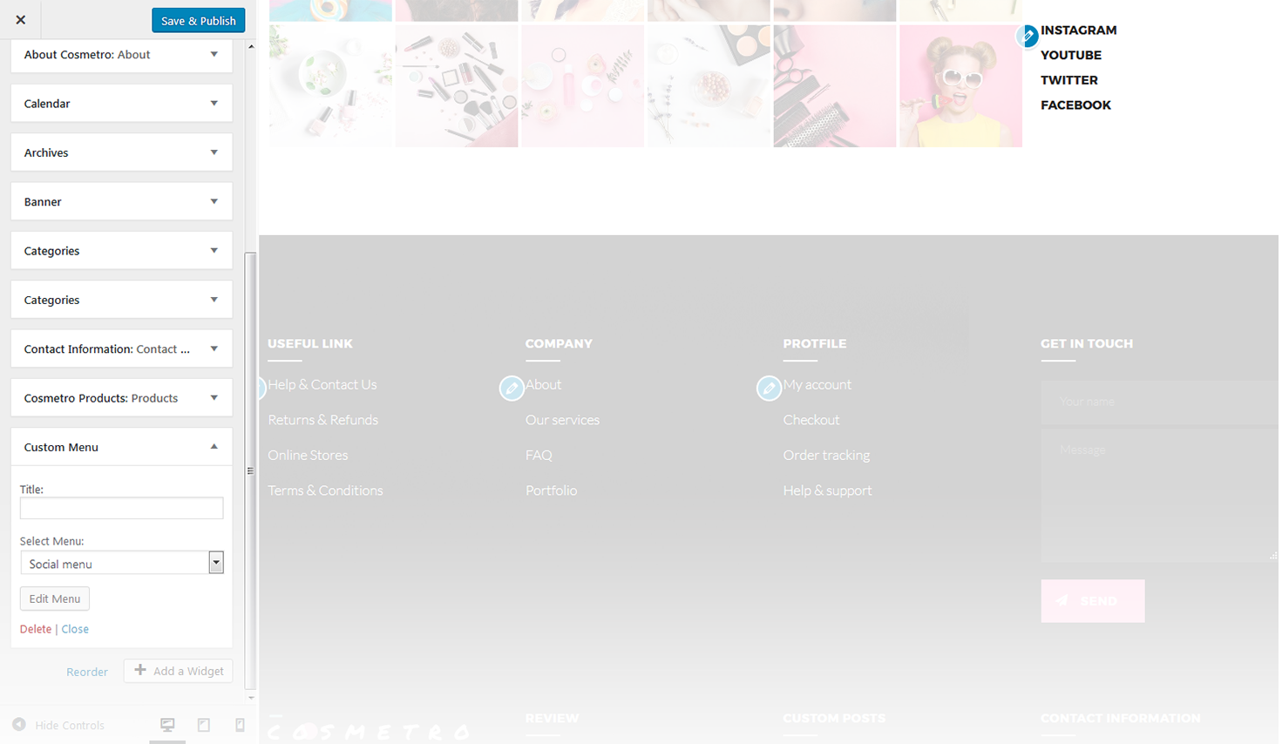Open the Select Menu dropdown
The height and width of the screenshot is (744, 1282).
(x=215, y=563)
